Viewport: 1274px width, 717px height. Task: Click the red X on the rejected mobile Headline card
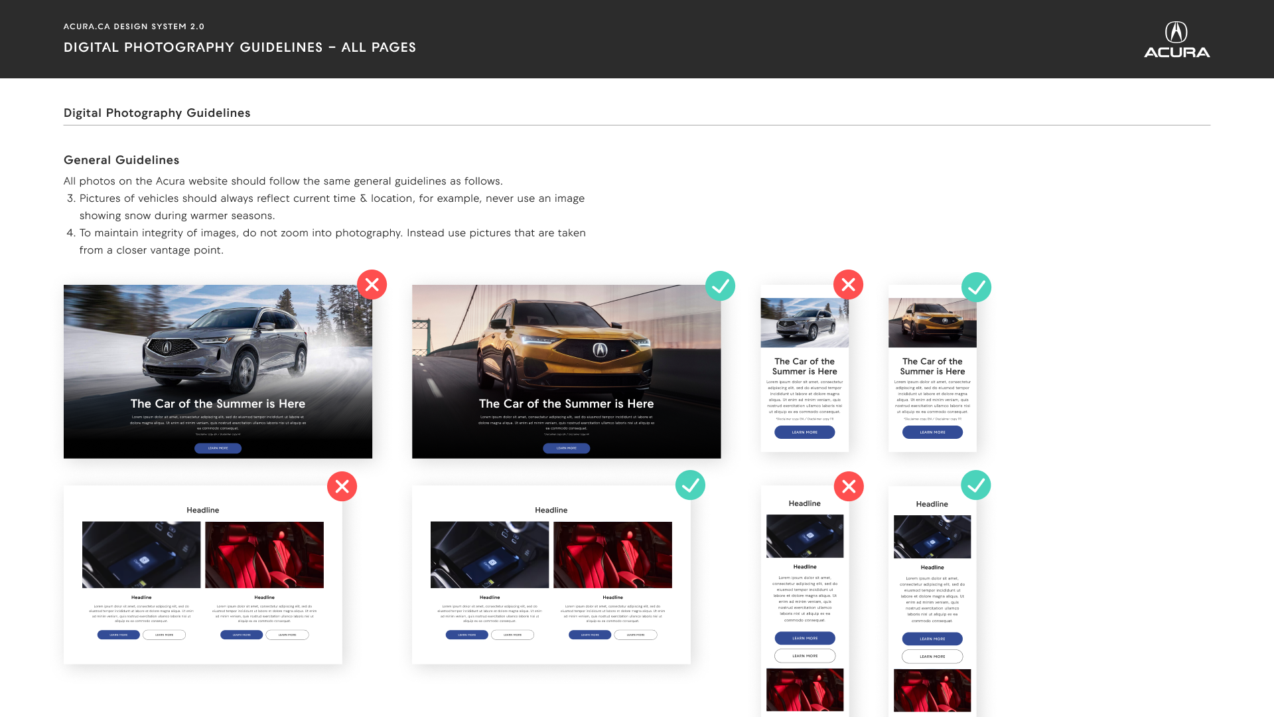[x=849, y=487]
